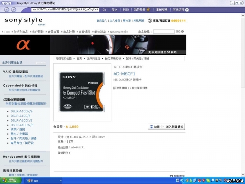Open the Top navigation item
Screen dimensions: 245x184
pyautogui.click(x=7, y=32)
